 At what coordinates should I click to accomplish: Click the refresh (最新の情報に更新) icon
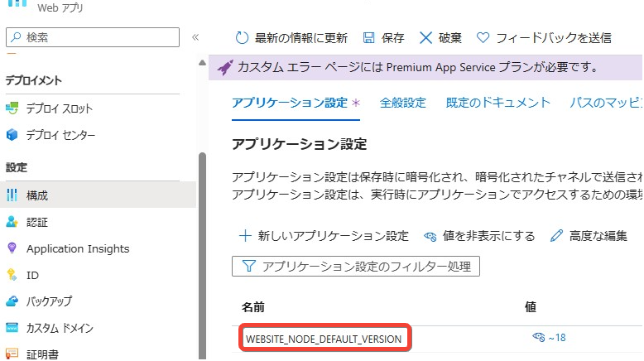(x=243, y=38)
